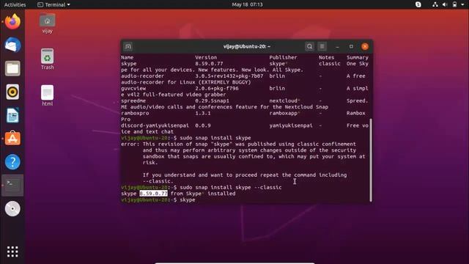Launch LibreOffice Writer from the dock
The image size is (469, 264).
click(12, 115)
